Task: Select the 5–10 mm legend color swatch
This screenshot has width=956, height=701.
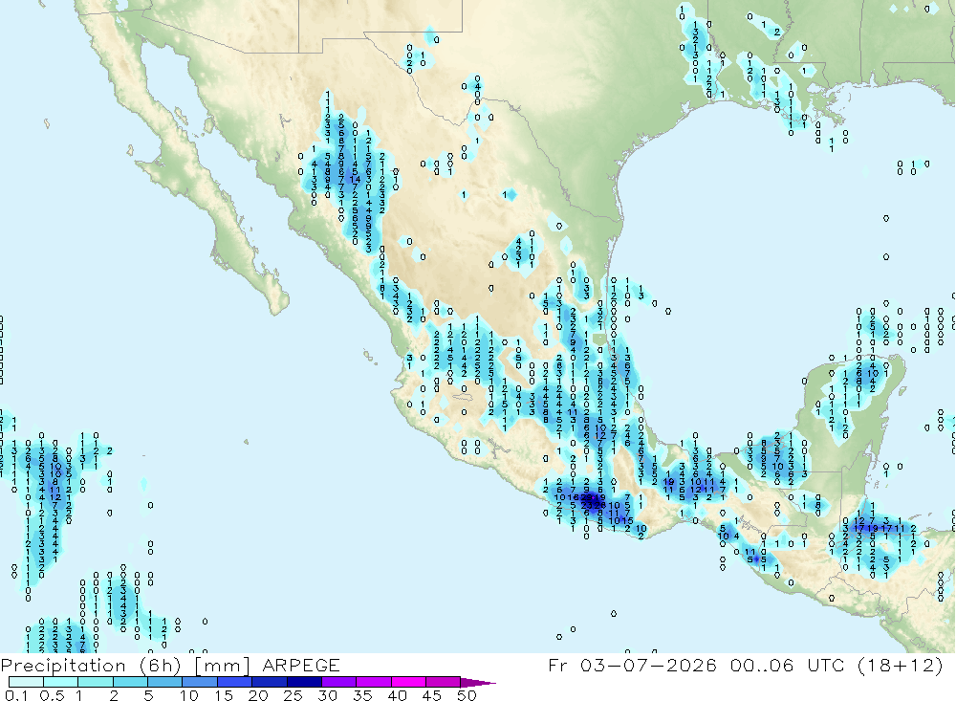Action: pos(165,682)
